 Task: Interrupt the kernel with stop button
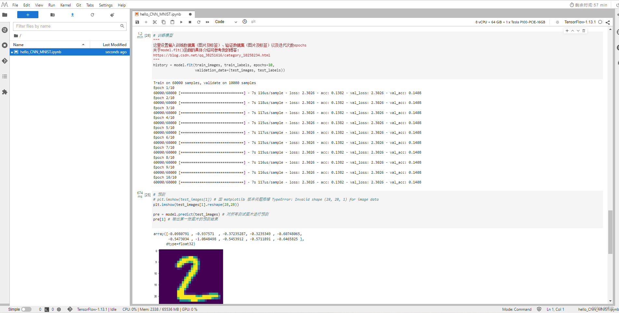190,22
